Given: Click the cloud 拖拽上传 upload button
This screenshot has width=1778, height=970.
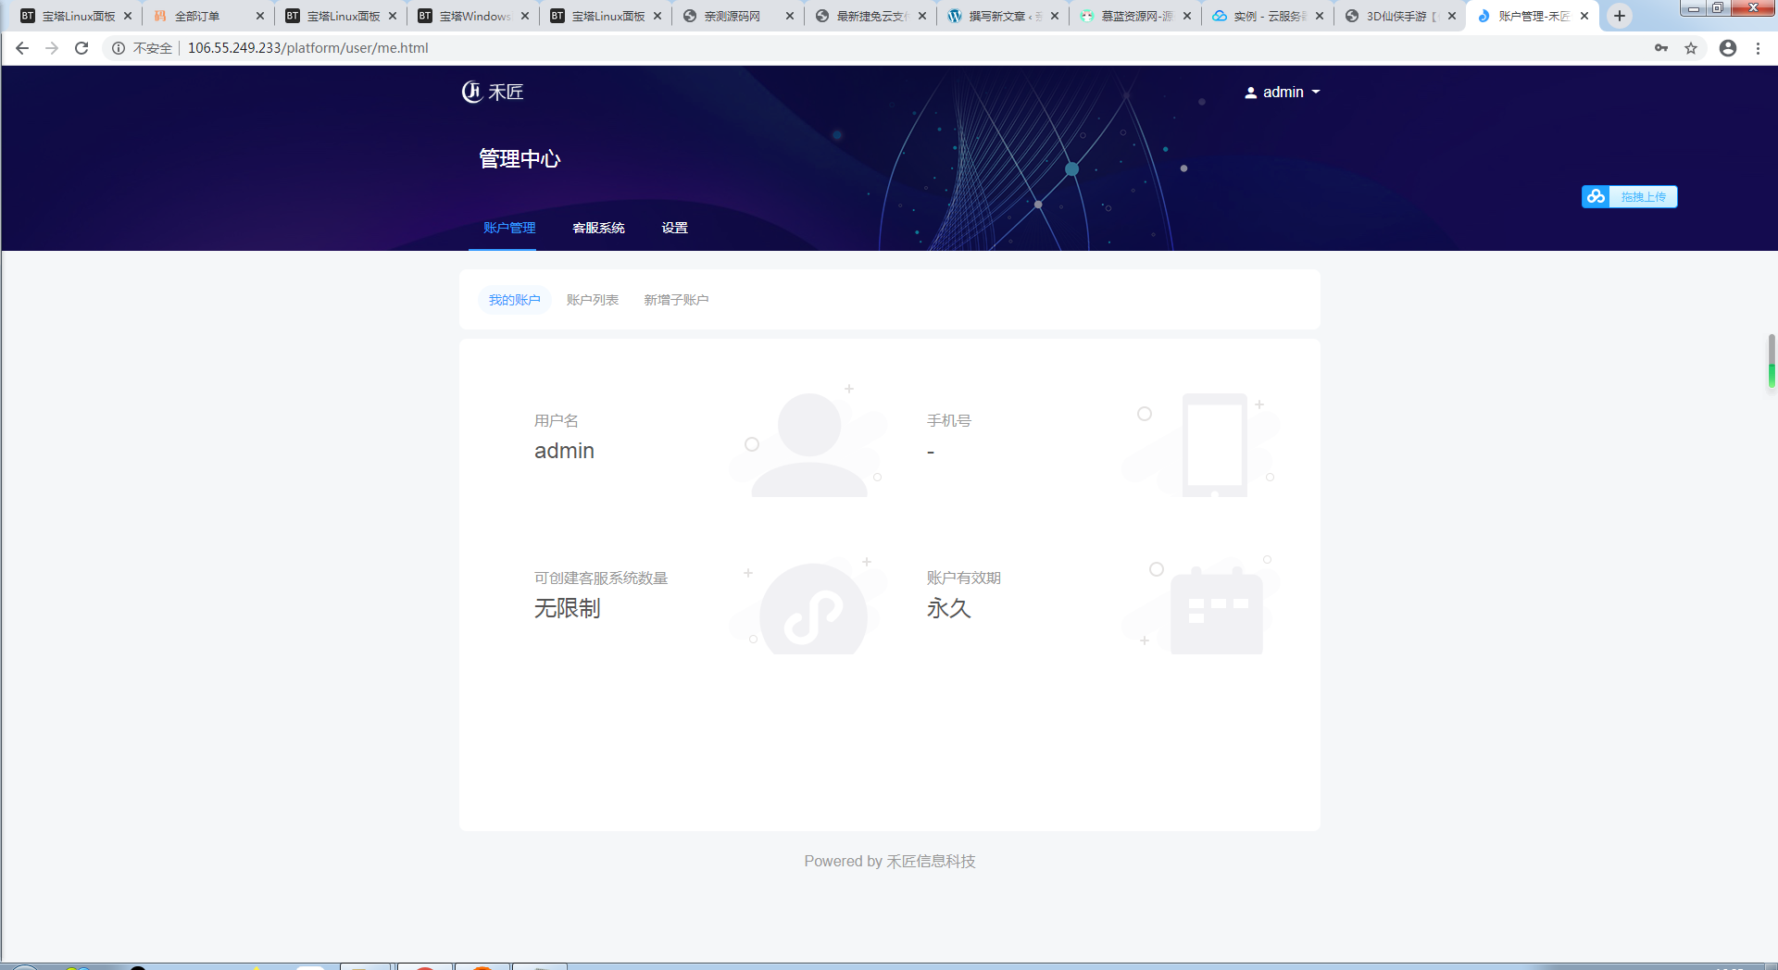Looking at the screenshot, I should coord(1629,196).
